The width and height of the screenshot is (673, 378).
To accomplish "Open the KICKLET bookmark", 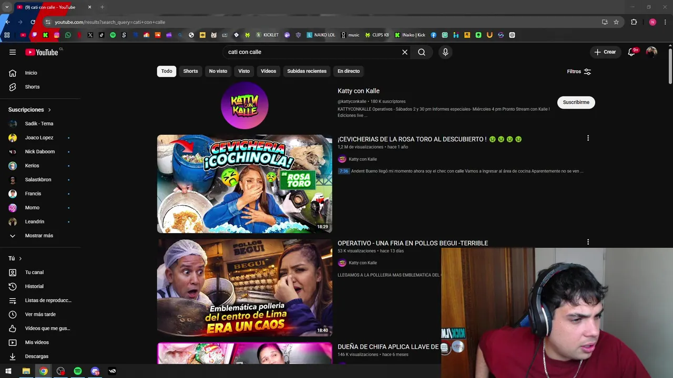I will click(x=267, y=35).
